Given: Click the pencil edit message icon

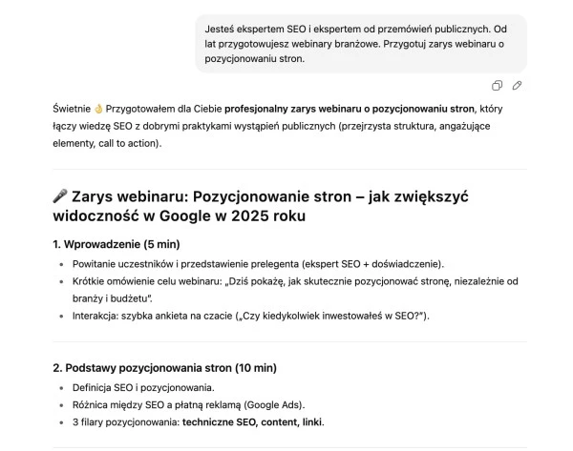Looking at the screenshot, I should point(517,86).
